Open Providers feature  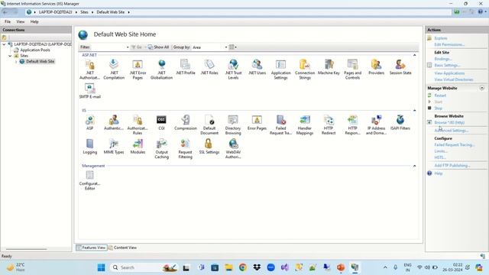pyautogui.click(x=377, y=67)
